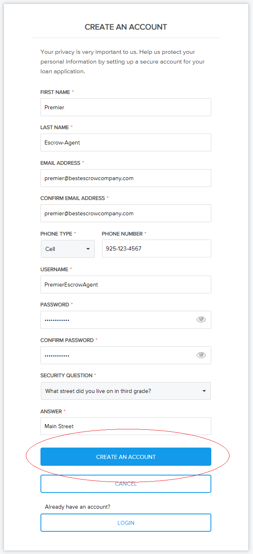
Task: Go to Login via the Login button
Action: point(126,523)
